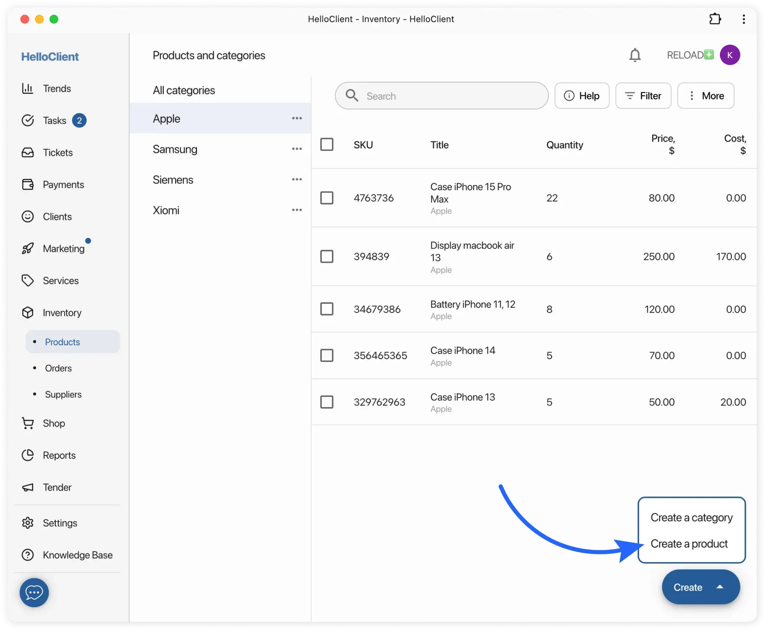Choose Create a product menu entry
The width and height of the screenshot is (766, 631).
tap(689, 543)
